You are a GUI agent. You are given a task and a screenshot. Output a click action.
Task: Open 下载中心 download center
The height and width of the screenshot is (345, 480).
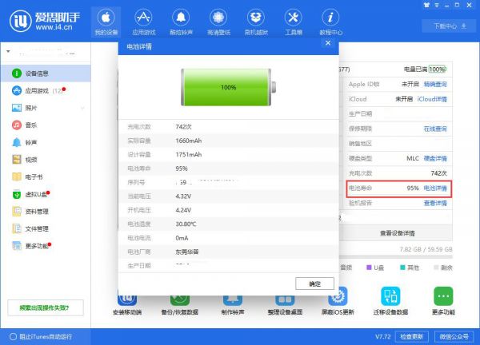(x=450, y=26)
